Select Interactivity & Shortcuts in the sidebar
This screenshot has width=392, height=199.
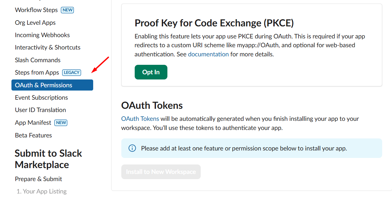48,47
